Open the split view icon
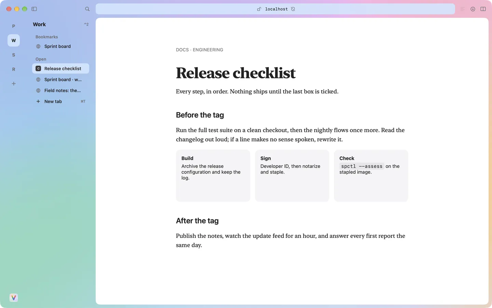The height and width of the screenshot is (308, 492). (x=483, y=9)
